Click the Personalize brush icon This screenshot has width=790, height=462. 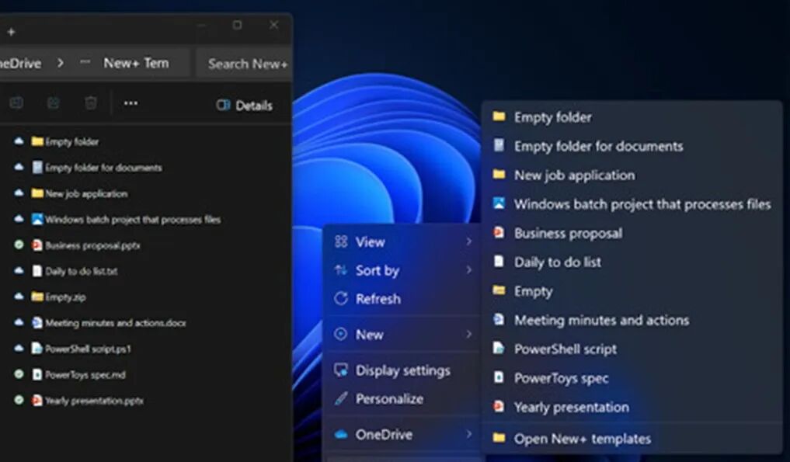click(341, 398)
